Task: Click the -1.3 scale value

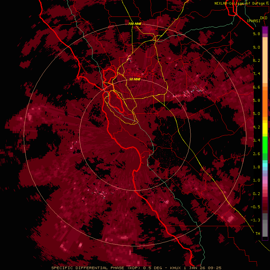Action: pyautogui.click(x=255, y=220)
